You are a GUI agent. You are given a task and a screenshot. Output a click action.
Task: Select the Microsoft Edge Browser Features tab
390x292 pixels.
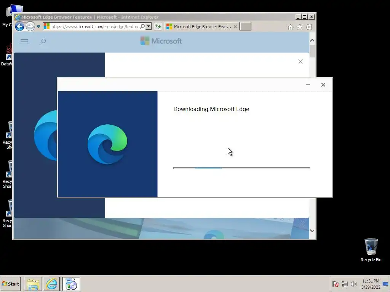[201, 27]
